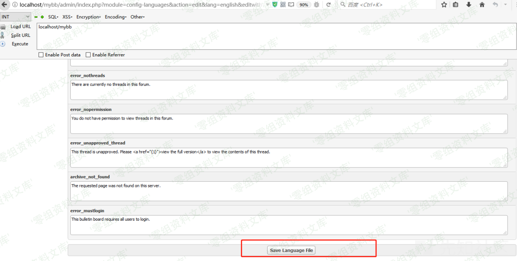517x261 pixels.
Task: Click the 90% zoom level indicator
Action: (x=304, y=5)
